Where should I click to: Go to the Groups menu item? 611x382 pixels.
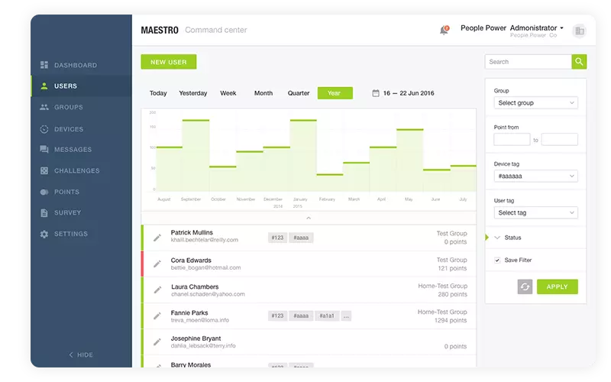tap(69, 107)
